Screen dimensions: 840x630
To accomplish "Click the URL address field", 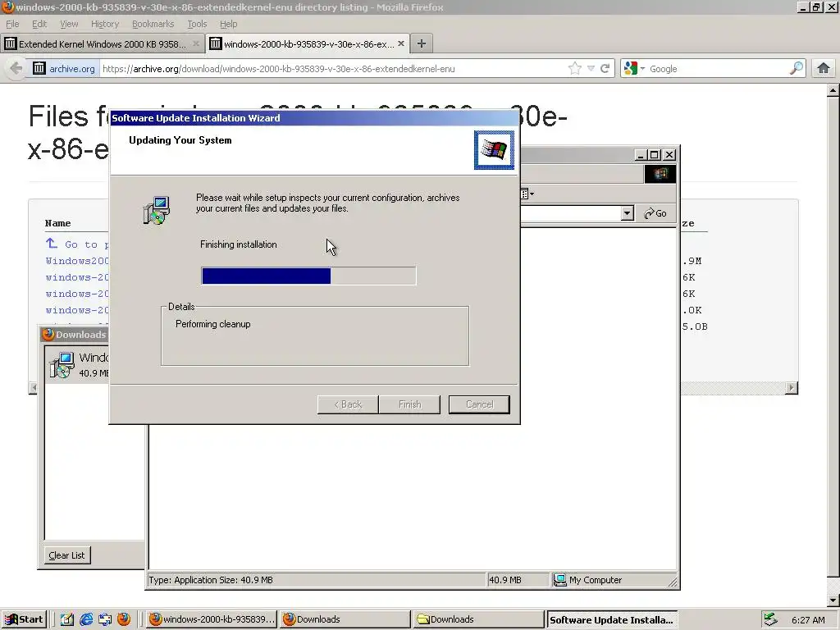I will click(332, 69).
